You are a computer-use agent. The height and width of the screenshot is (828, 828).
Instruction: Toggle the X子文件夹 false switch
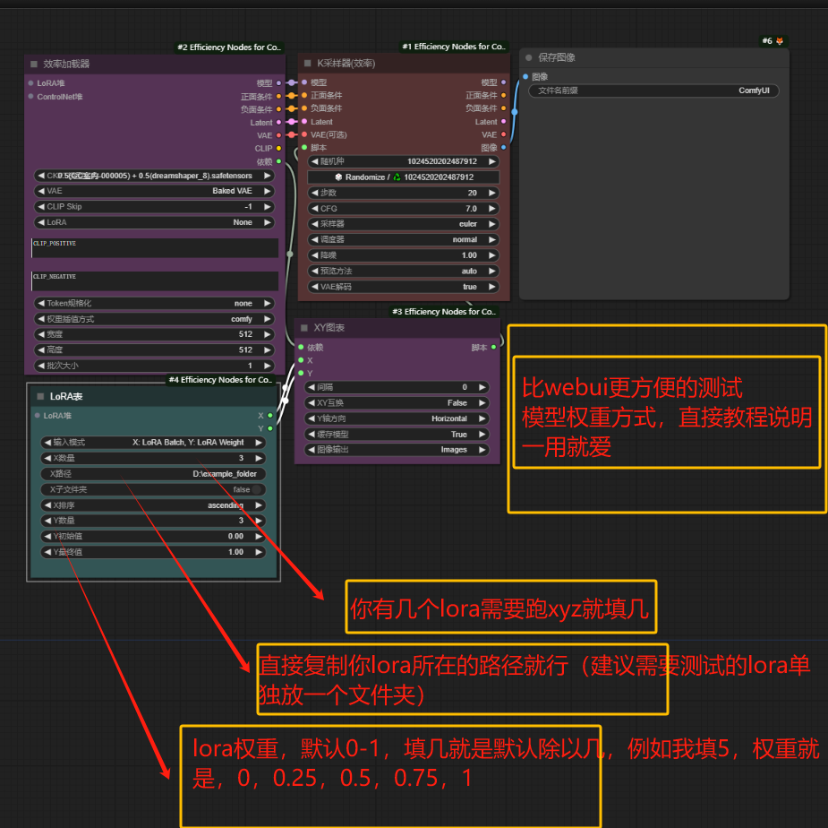(257, 489)
